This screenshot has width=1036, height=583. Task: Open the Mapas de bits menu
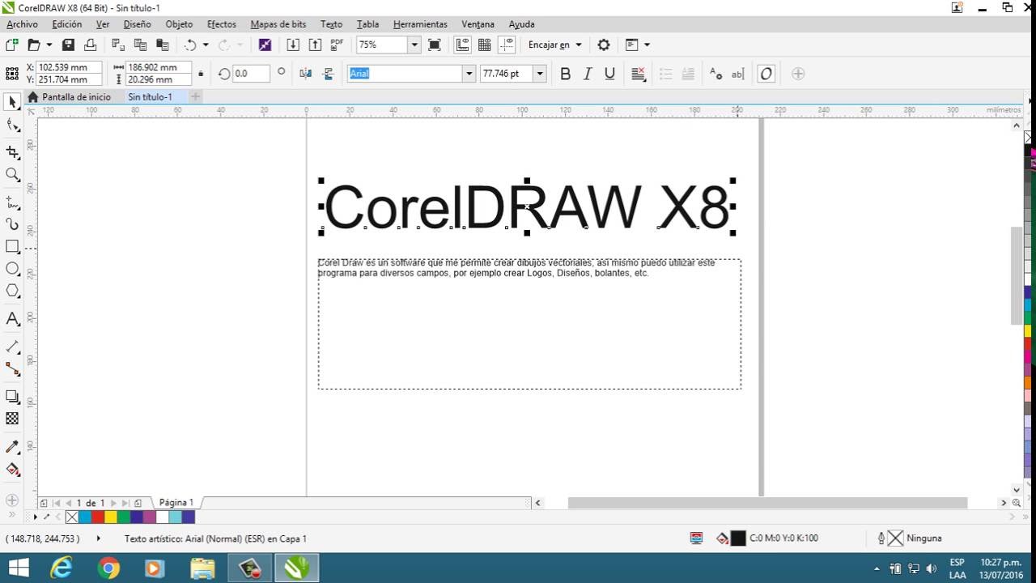278,24
